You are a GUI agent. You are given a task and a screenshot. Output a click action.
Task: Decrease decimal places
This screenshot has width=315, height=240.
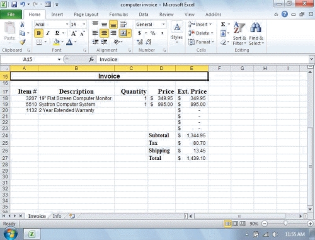pyautogui.click(x=149, y=42)
